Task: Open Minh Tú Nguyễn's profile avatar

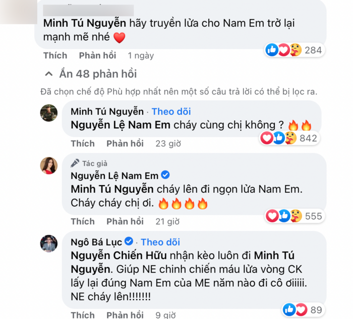Action: (48, 113)
